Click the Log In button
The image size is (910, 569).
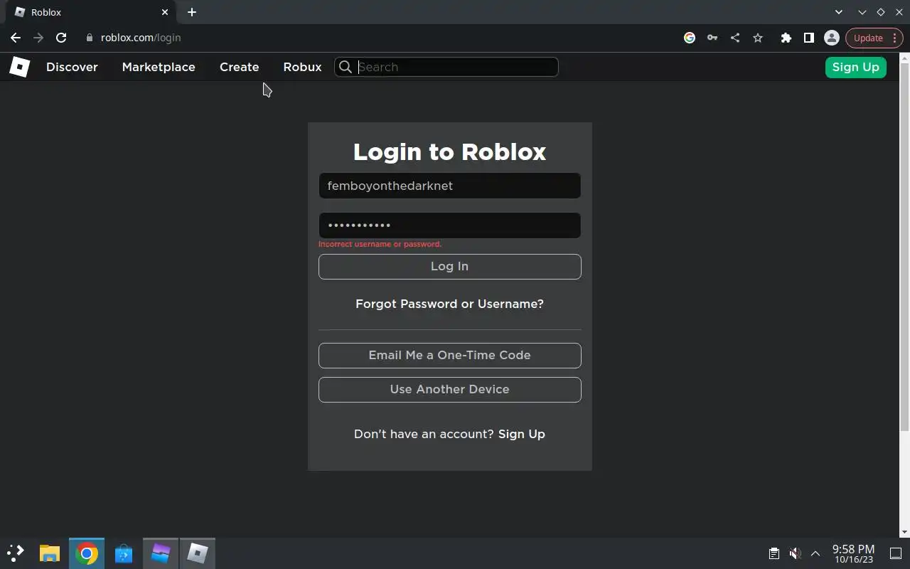click(449, 267)
